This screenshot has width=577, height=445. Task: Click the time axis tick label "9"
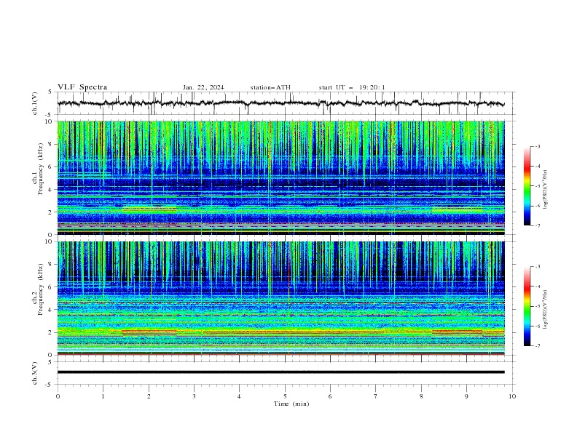click(x=466, y=396)
